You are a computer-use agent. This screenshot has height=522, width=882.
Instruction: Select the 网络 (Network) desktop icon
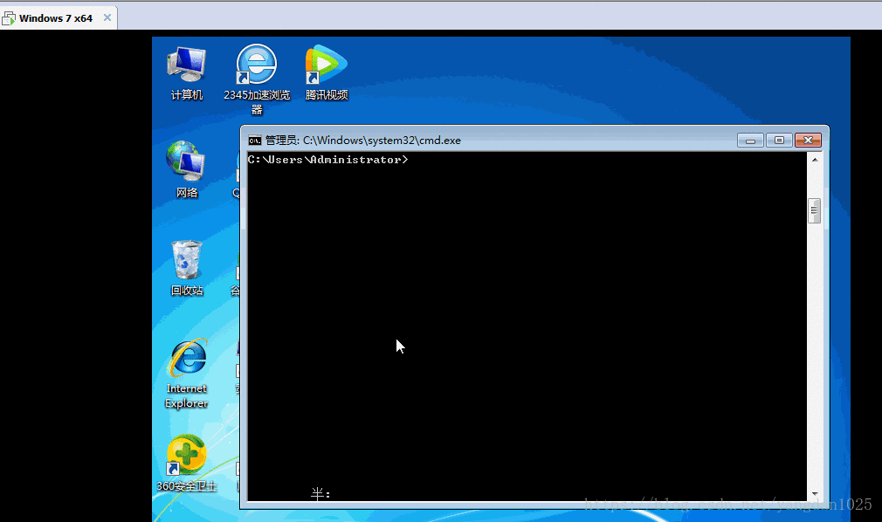click(x=187, y=169)
